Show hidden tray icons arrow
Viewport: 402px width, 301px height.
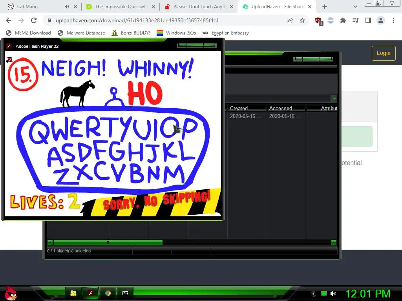314,294
